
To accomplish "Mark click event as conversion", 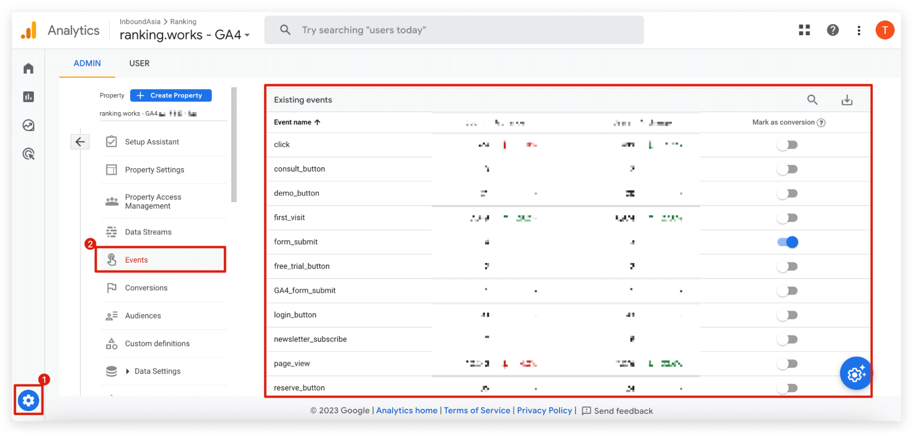I will pos(787,145).
